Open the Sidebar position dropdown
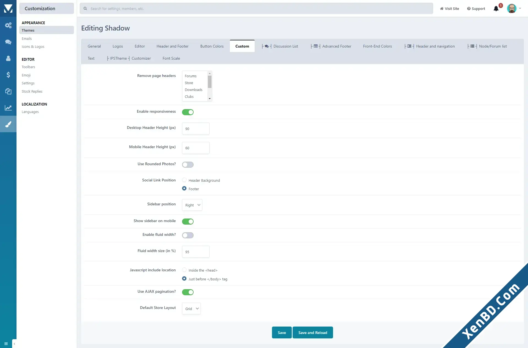 [x=192, y=205]
